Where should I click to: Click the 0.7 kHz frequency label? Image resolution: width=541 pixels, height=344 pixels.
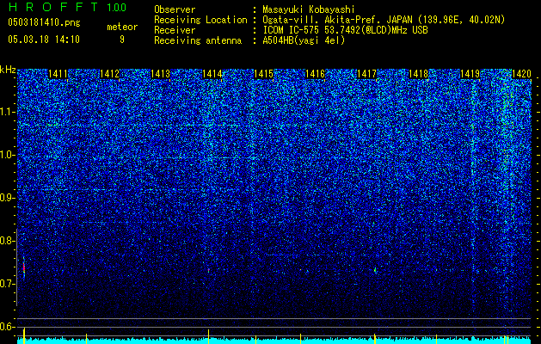[8, 284]
